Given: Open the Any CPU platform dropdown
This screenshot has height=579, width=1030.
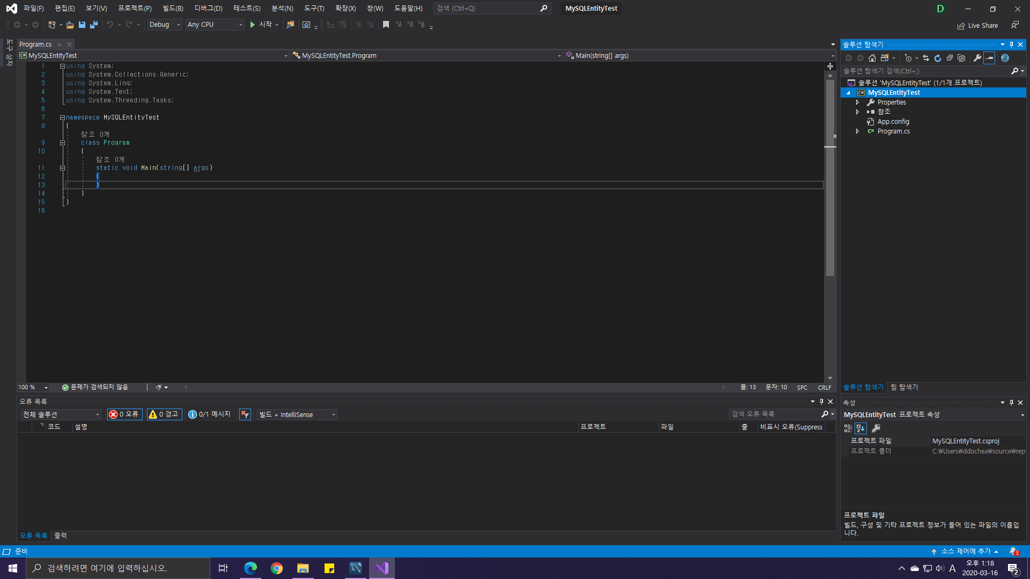Looking at the screenshot, I should click(x=215, y=25).
